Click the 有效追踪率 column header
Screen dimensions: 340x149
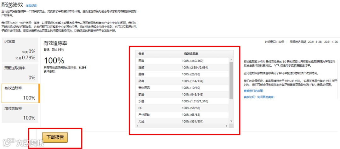point(191,53)
